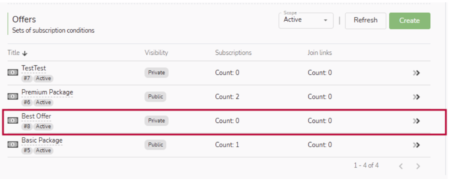Screen dimensions: 449x179
Task: Click the money icon beside TestTest
Action: click(13, 73)
